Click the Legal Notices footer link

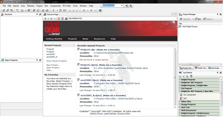(110, 113)
